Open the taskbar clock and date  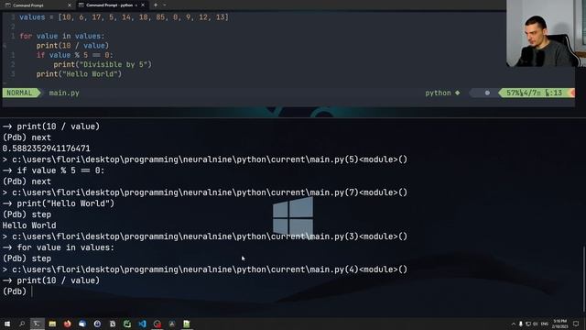(559, 324)
